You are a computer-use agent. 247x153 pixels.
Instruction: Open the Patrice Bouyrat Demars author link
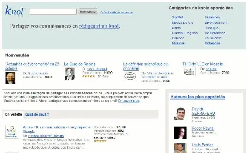46,136
